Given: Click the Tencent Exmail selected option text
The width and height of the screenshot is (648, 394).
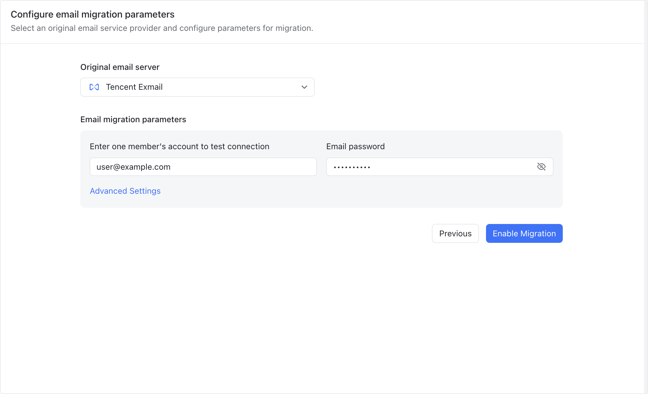Looking at the screenshot, I should pos(134,87).
